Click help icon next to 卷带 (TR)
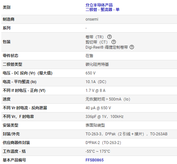This screenshot has height=164, width=177. (x=109, y=37)
